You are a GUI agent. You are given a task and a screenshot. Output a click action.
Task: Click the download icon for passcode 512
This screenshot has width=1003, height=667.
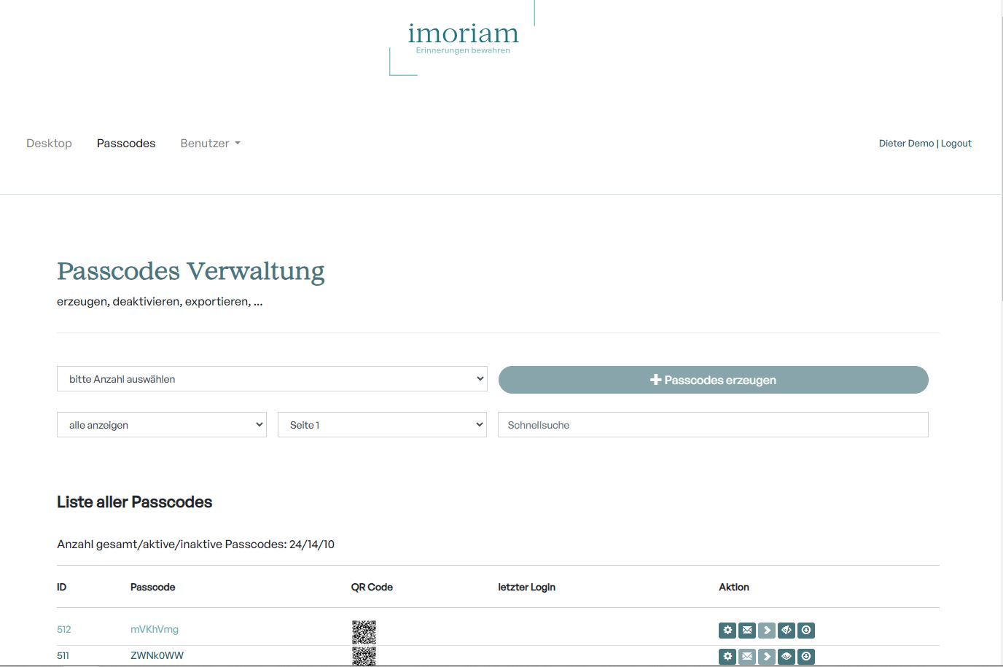[x=805, y=630]
